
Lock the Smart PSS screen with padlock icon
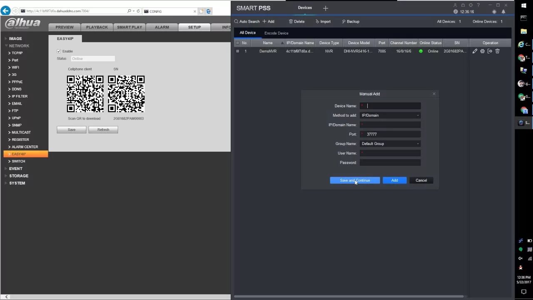tap(463, 5)
